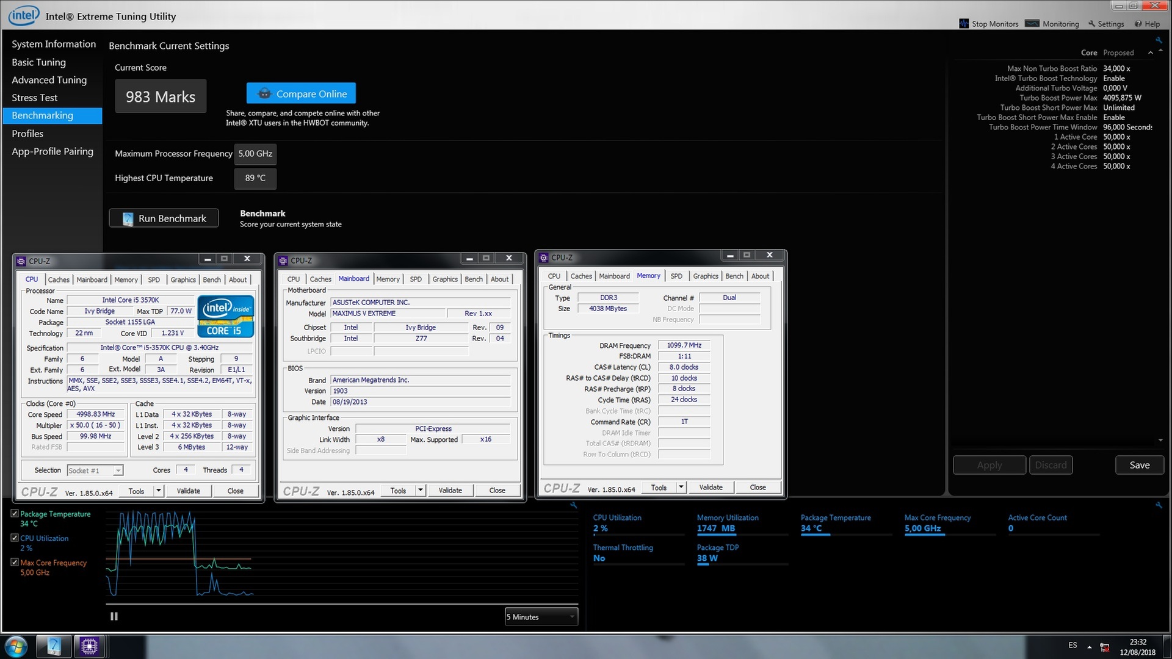This screenshot has width=1172, height=659.
Task: Open App-Profile Pairing section
Action: pyautogui.click(x=52, y=151)
